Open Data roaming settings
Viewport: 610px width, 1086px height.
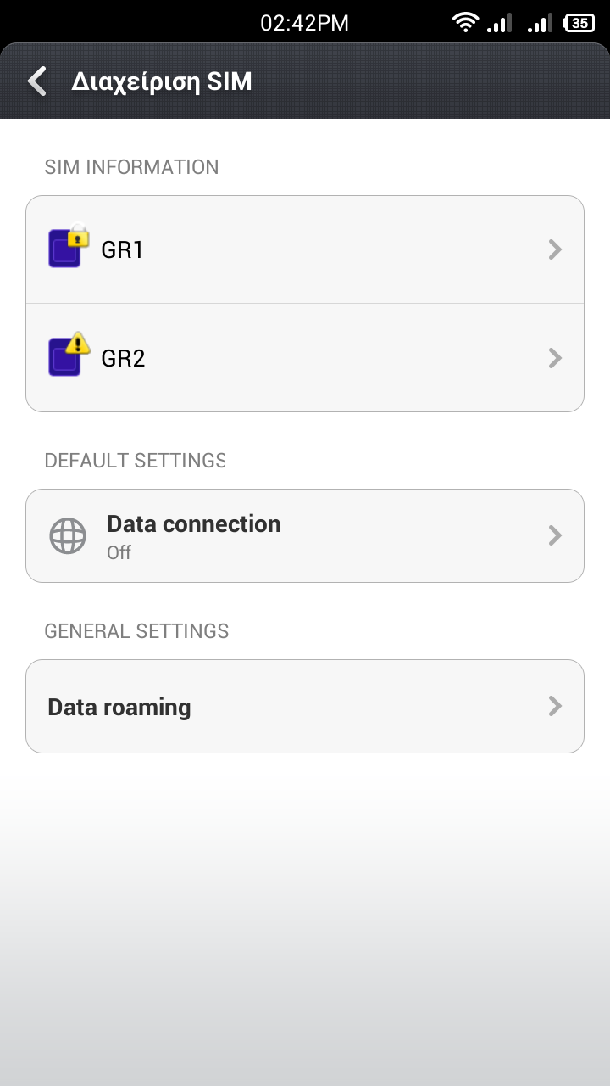pos(305,706)
